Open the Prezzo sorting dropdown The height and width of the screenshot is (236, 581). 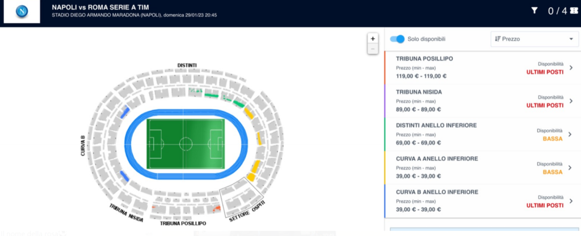click(x=534, y=39)
